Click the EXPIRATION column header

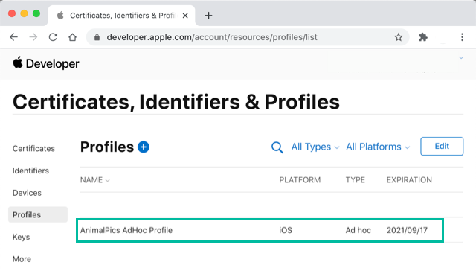409,180
